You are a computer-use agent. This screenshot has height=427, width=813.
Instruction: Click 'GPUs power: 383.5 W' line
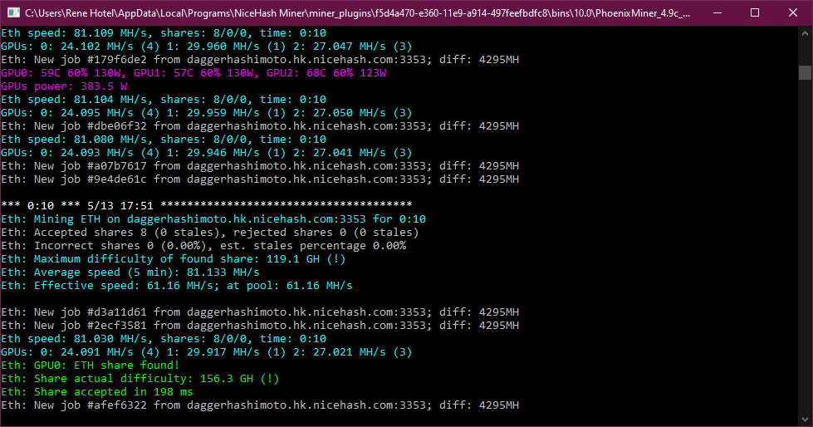click(64, 86)
